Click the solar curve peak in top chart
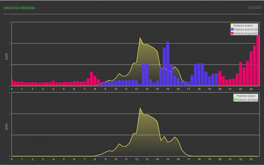Viewport: 264px width, 165px height. (x=140, y=38)
